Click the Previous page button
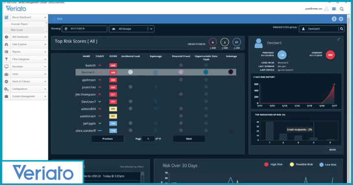 [x=107, y=139]
